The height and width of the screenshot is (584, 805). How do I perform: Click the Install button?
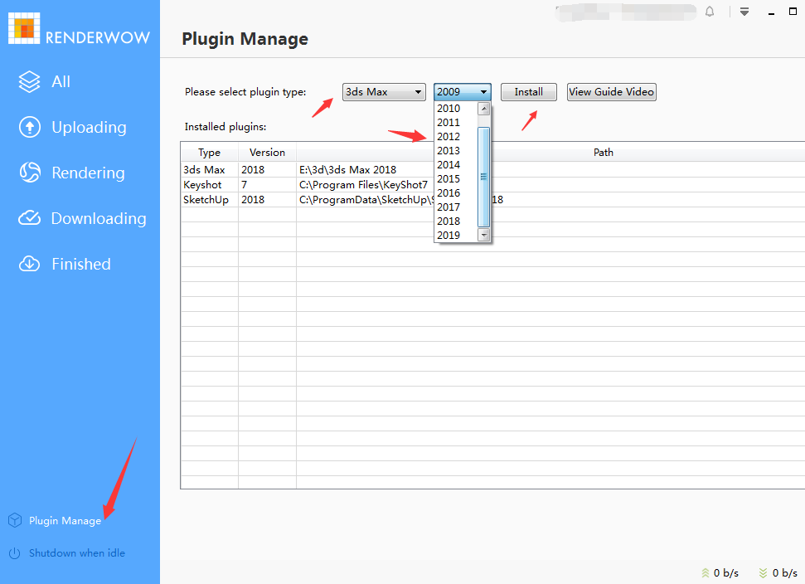(x=529, y=92)
